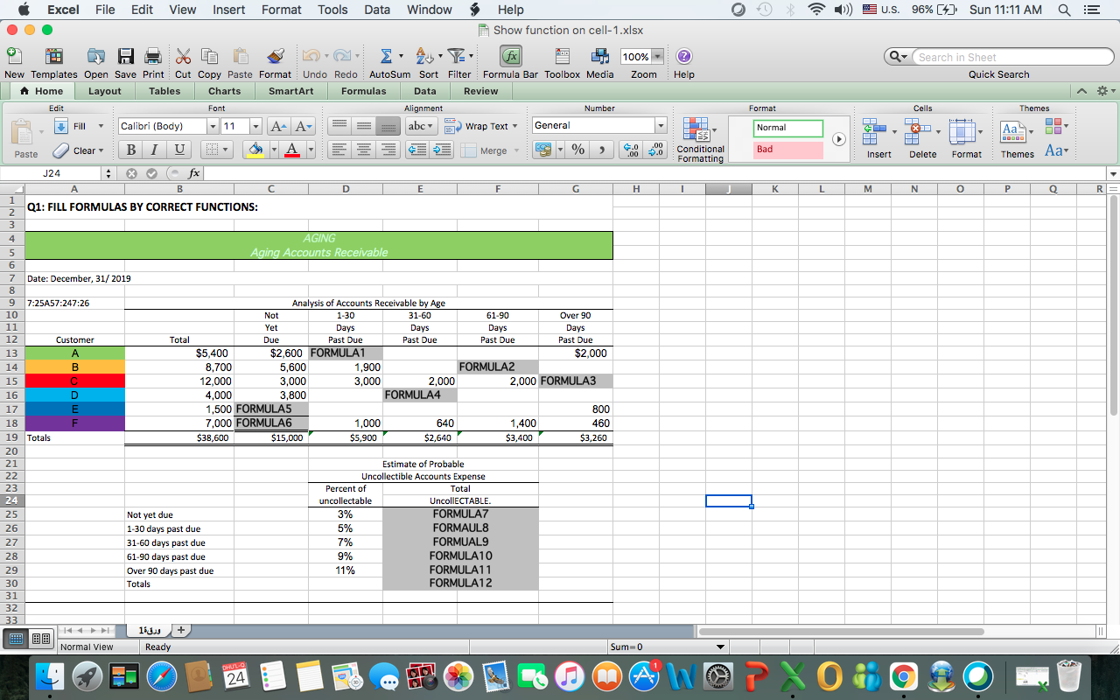The width and height of the screenshot is (1120, 700).
Task: Click the Delete cells icon in the ribbon
Action: (919, 130)
